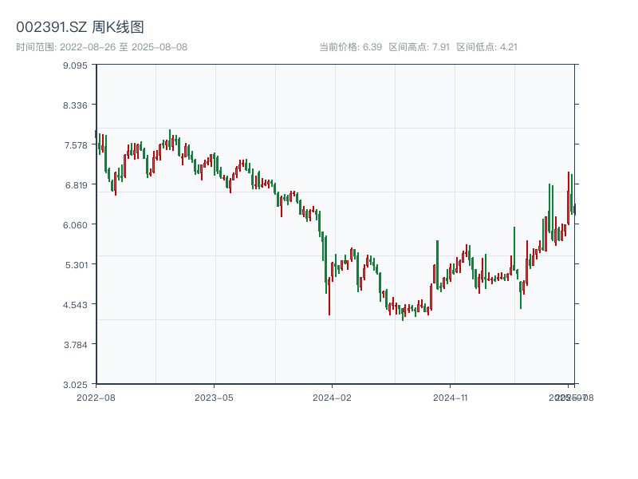Click the interval high 7.91 label

tap(419, 47)
